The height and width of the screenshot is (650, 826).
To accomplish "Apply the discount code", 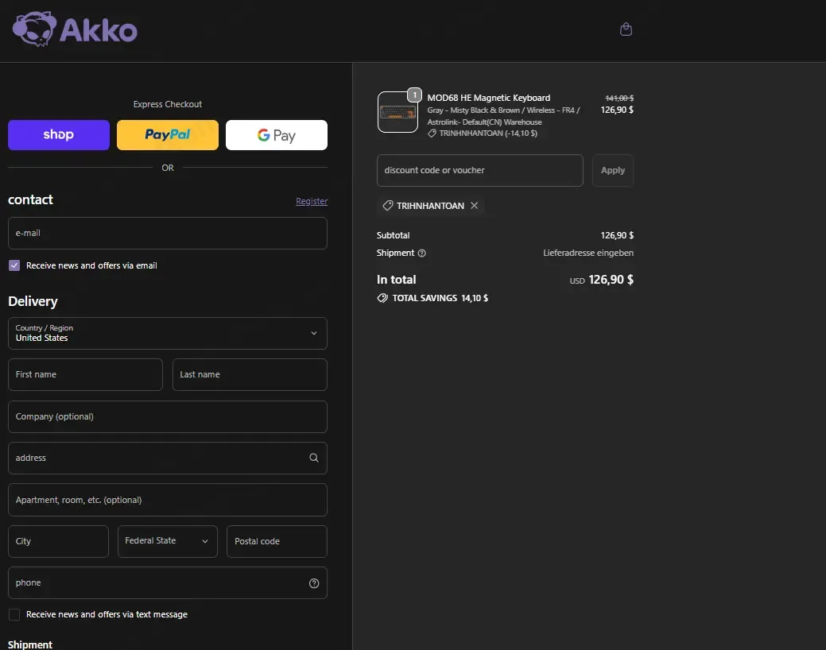I will (x=613, y=170).
